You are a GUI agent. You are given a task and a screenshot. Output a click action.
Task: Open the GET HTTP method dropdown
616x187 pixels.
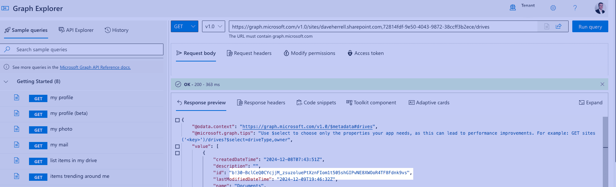pos(184,26)
